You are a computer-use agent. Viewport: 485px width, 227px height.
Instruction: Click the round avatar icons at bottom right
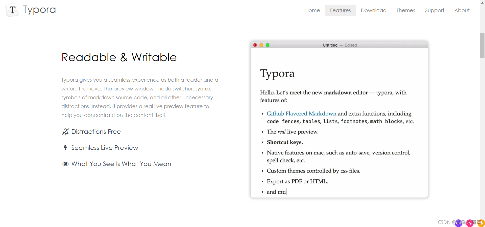(470, 223)
